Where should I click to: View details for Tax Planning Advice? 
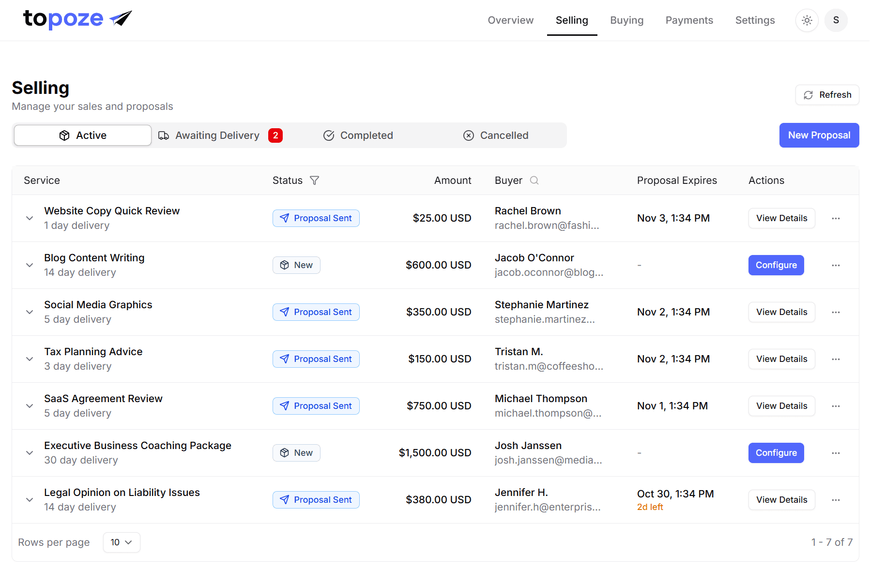point(781,359)
